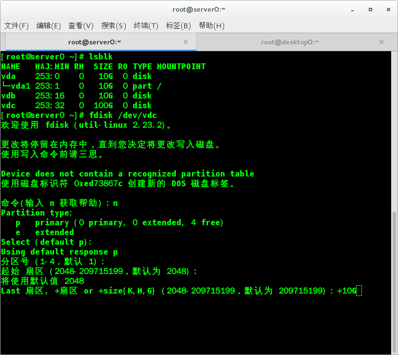This screenshot has height=355, width=398.
Task: Click the 'vdb' row in lsblk output
Action: (x=76, y=96)
